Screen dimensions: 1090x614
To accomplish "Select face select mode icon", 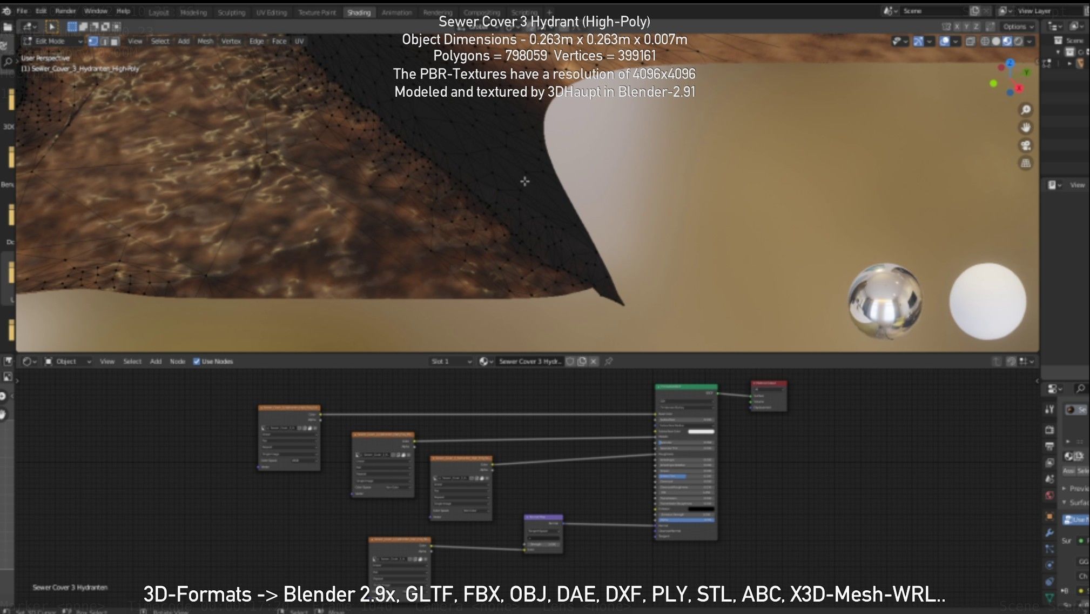I will pyautogui.click(x=115, y=42).
